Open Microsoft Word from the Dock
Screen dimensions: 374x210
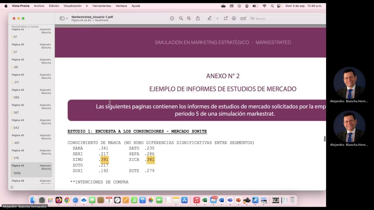(221, 200)
